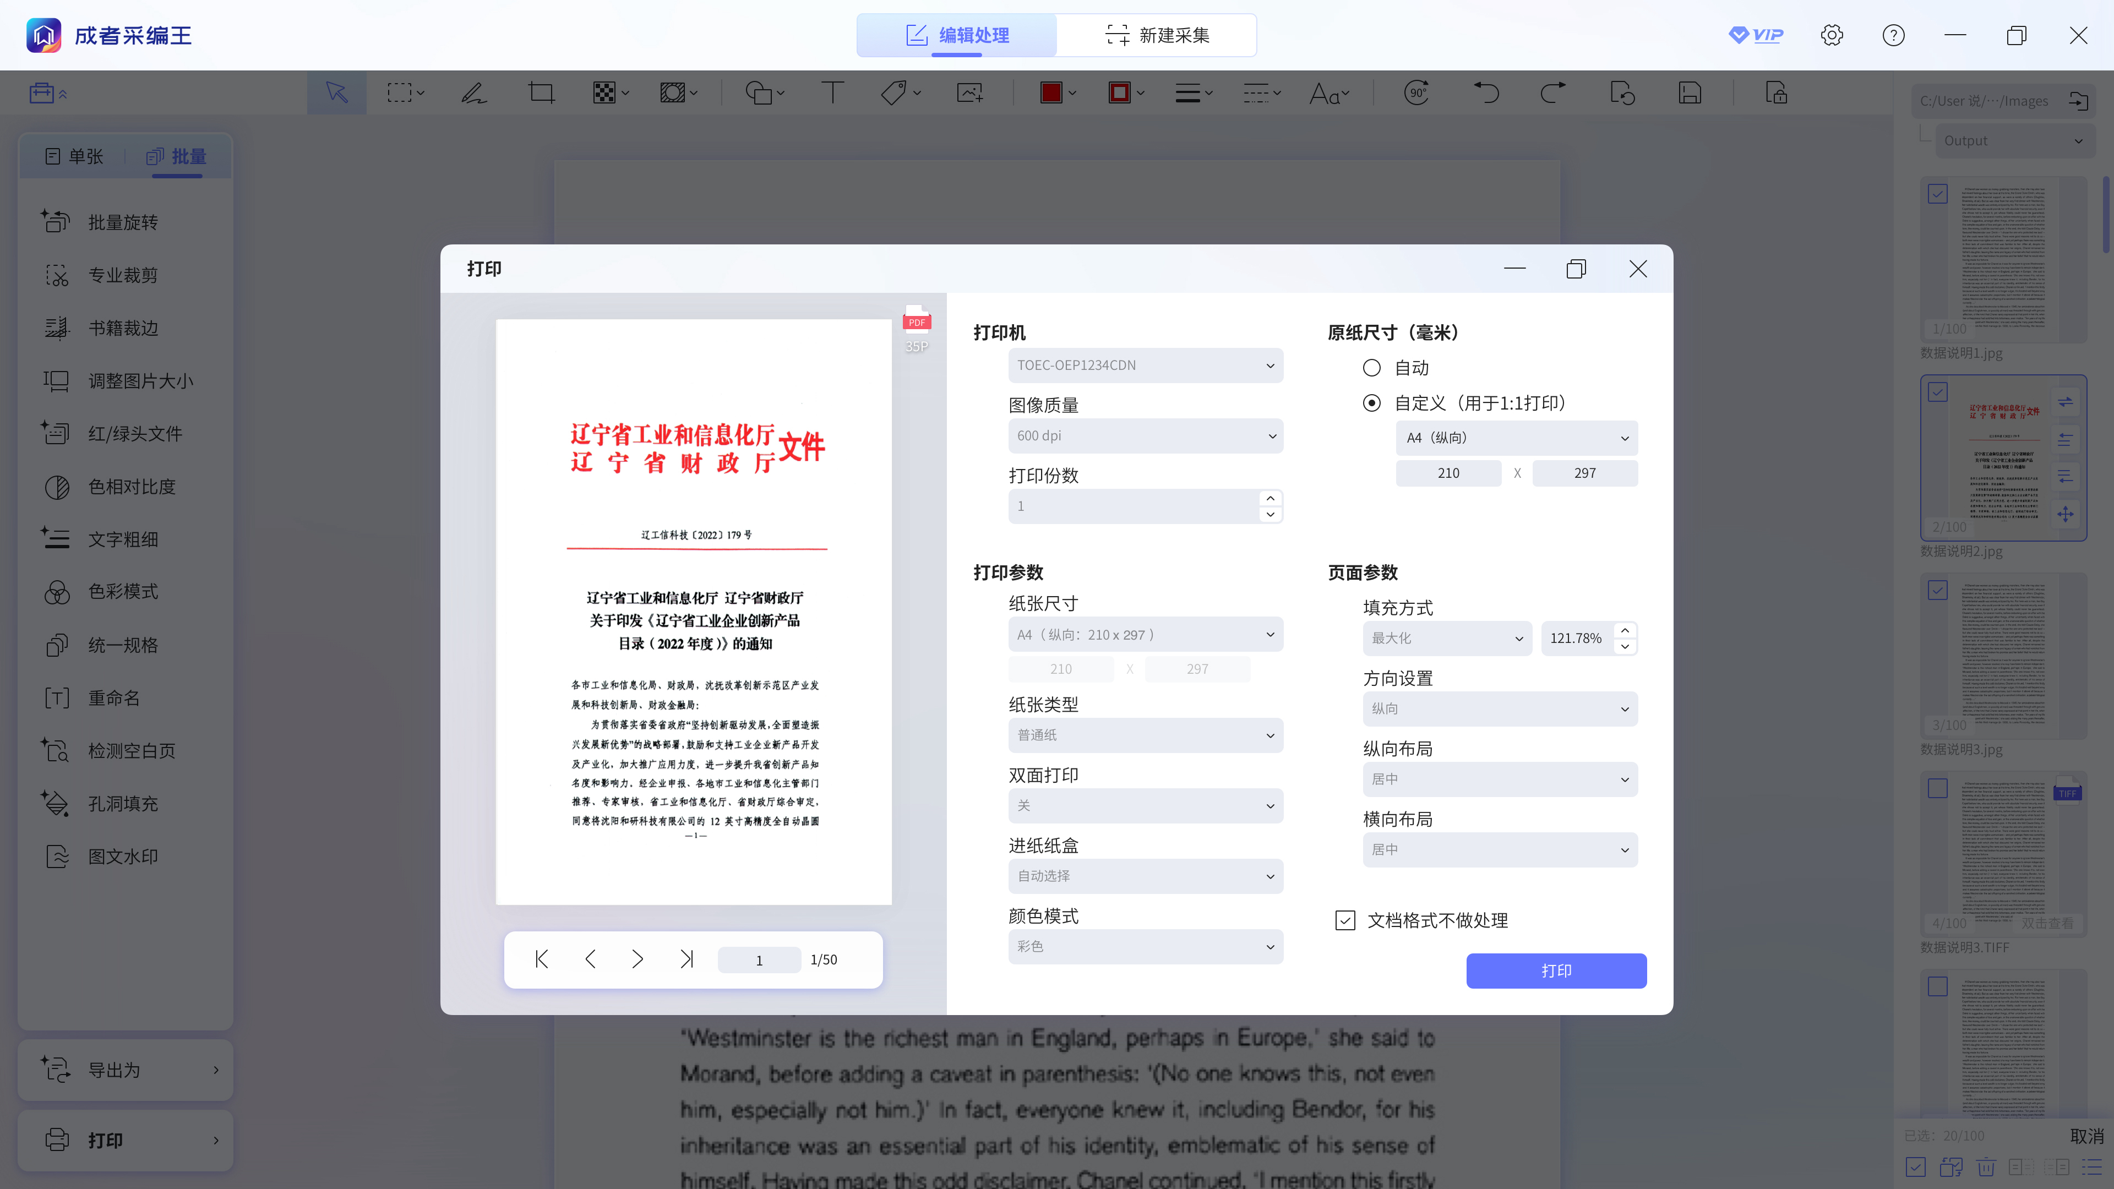Select the crop tool in toolbar
This screenshot has width=2114, height=1189.
pyautogui.click(x=542, y=92)
